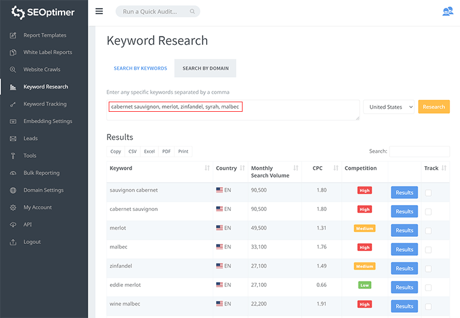The image size is (460, 318).
Task: Click the Leads envelope icon
Action: 13,139
